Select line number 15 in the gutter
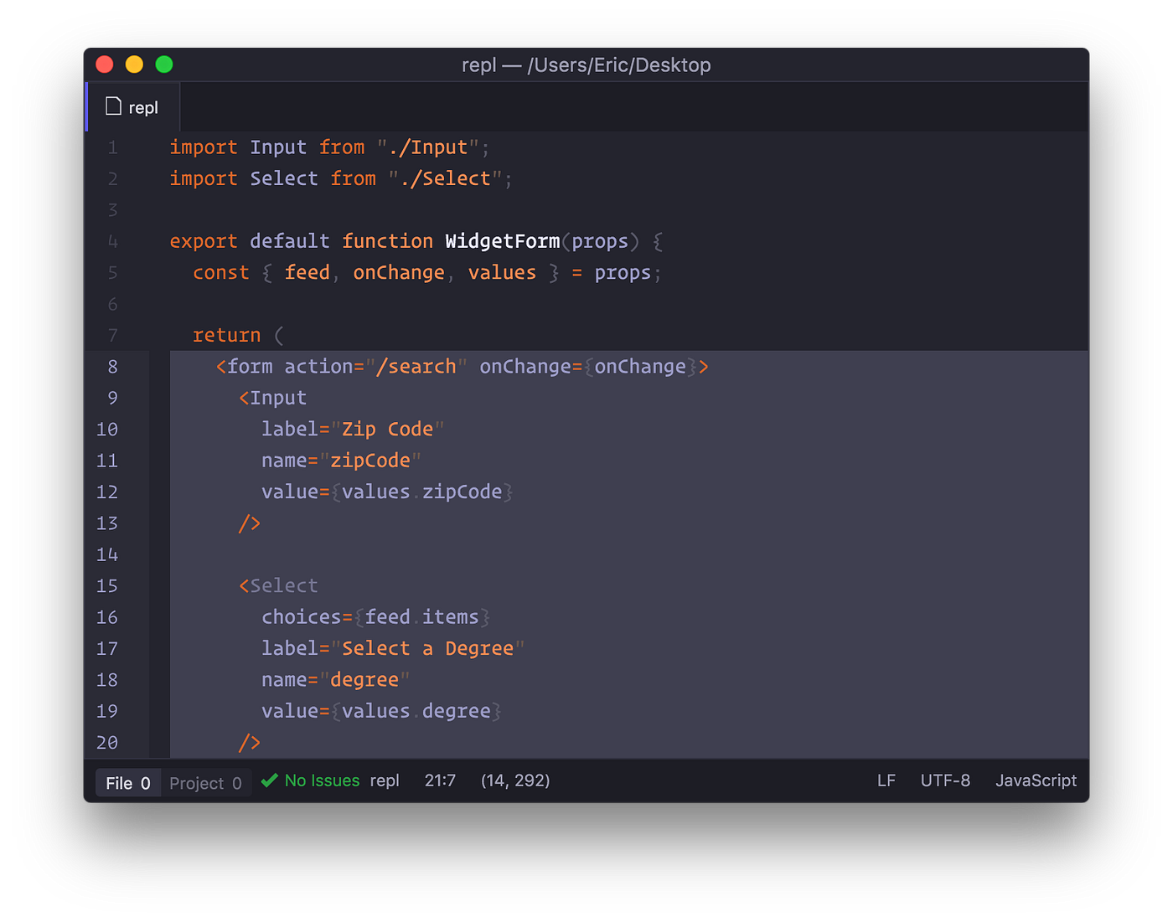The width and height of the screenshot is (1173, 922). pos(107,585)
